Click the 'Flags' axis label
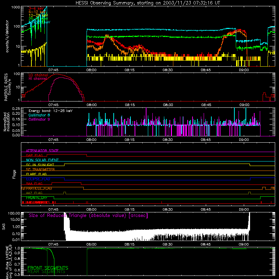279x279 pixels. (14, 174)
